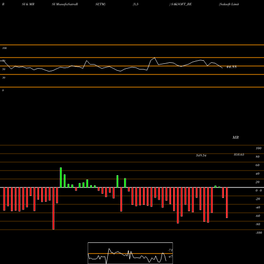The height and width of the screenshot is (264, 264).
Task: Open the mini overview chart thumbnail at bottom
Action: (x=130, y=253)
